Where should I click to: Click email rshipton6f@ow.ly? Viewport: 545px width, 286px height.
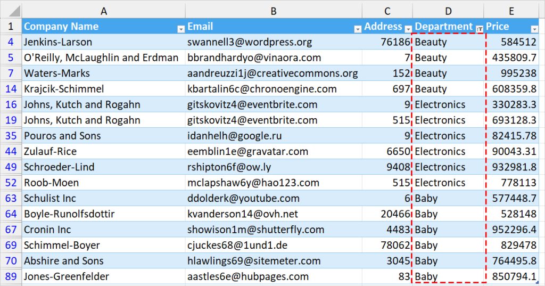pos(229,167)
